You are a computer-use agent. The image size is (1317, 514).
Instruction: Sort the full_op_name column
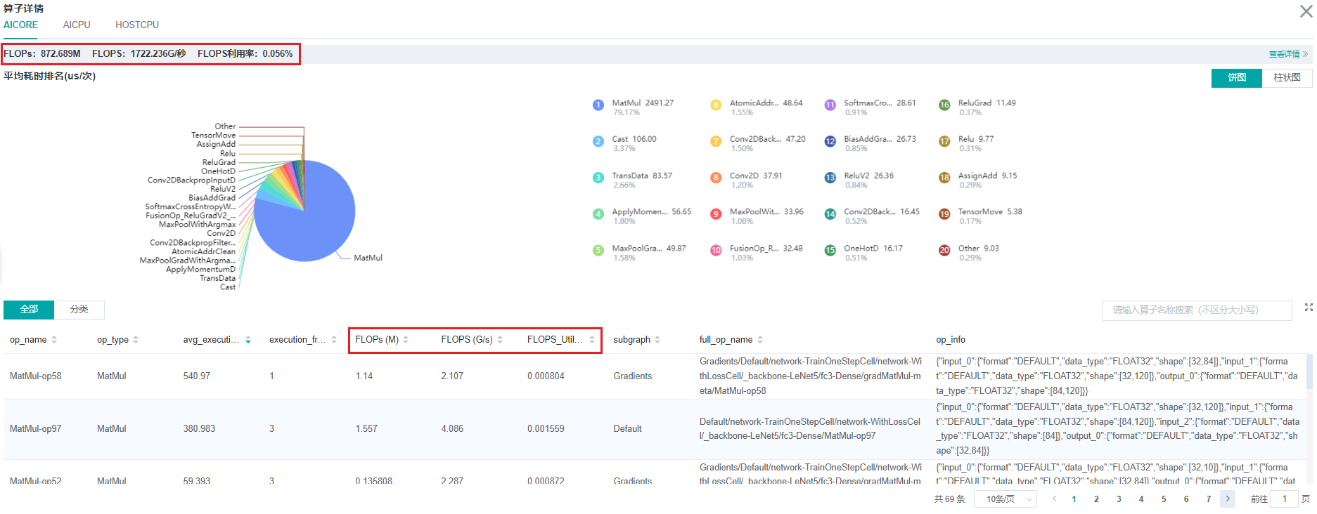(x=760, y=340)
